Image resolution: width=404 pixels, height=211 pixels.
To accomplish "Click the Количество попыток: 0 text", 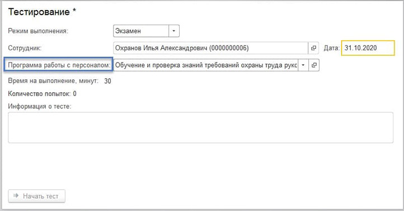I will click(x=43, y=94).
